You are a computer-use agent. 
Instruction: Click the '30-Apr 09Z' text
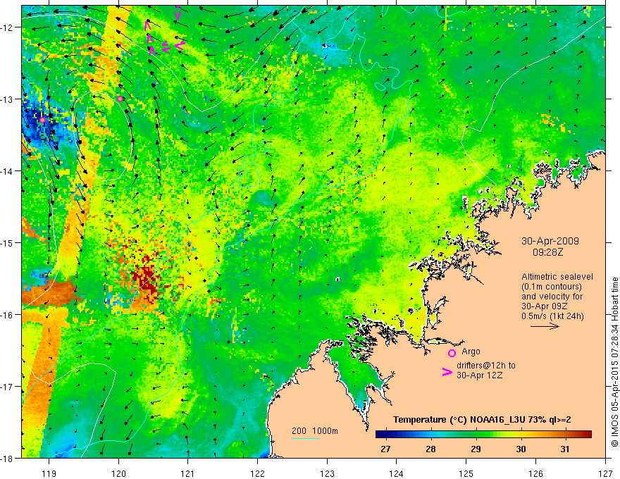pos(543,306)
